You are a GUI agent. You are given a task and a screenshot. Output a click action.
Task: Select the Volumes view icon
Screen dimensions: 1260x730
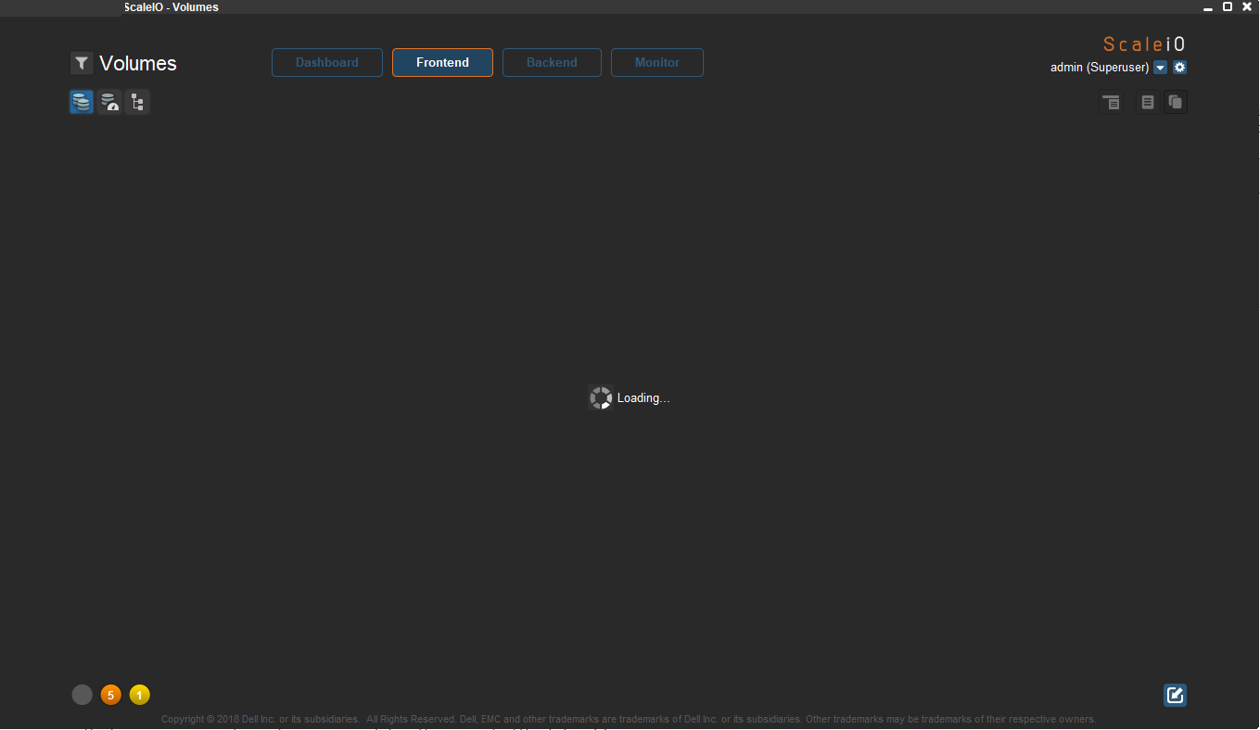coord(82,102)
